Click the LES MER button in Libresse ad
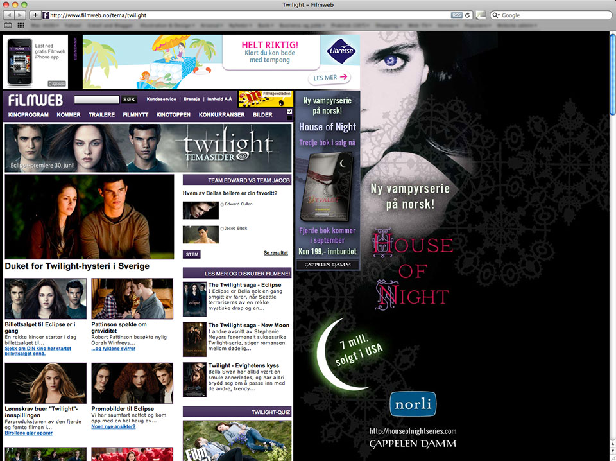This screenshot has width=616, height=461. (x=330, y=78)
